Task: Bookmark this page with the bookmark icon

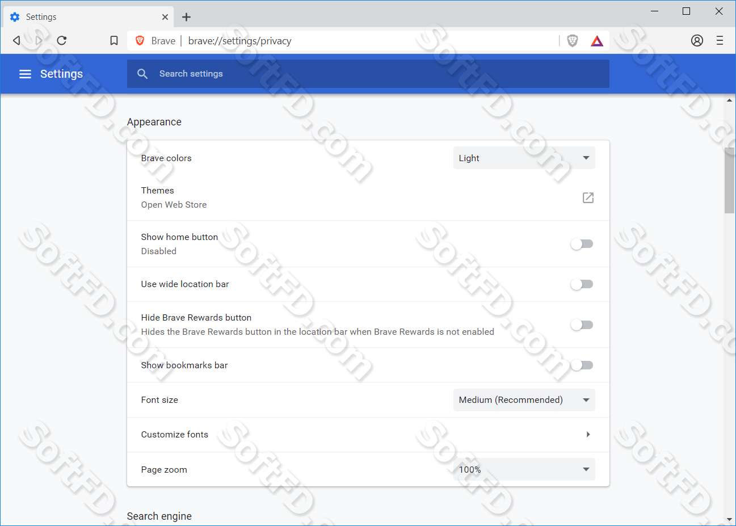Action: point(114,40)
